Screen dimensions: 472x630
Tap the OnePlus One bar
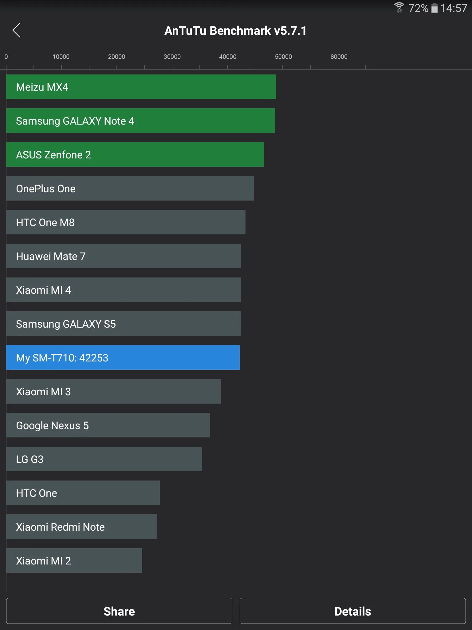130,188
